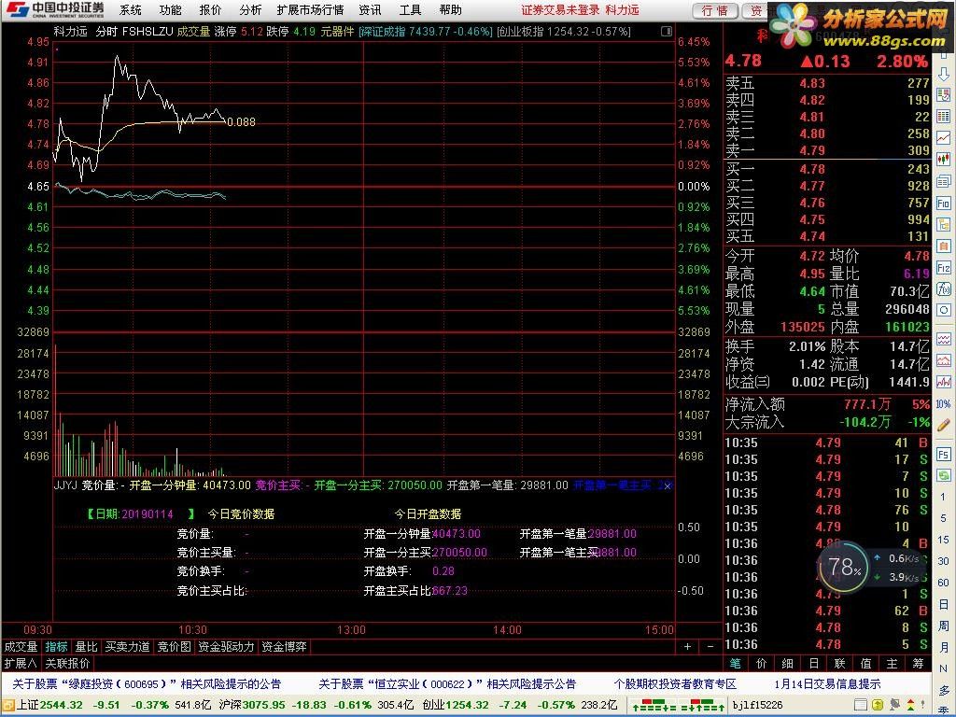
Task: Click the table grid sidebar icon
Action: click(x=943, y=116)
